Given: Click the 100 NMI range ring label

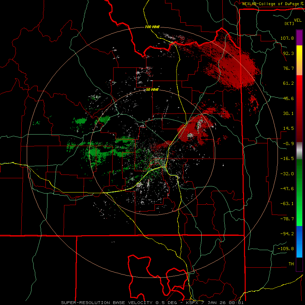Looking at the screenshot, I should pyautogui.click(x=152, y=27).
